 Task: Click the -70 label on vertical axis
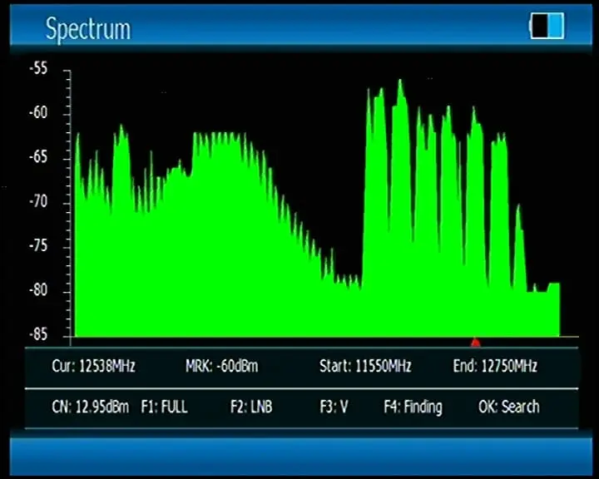click(x=38, y=202)
